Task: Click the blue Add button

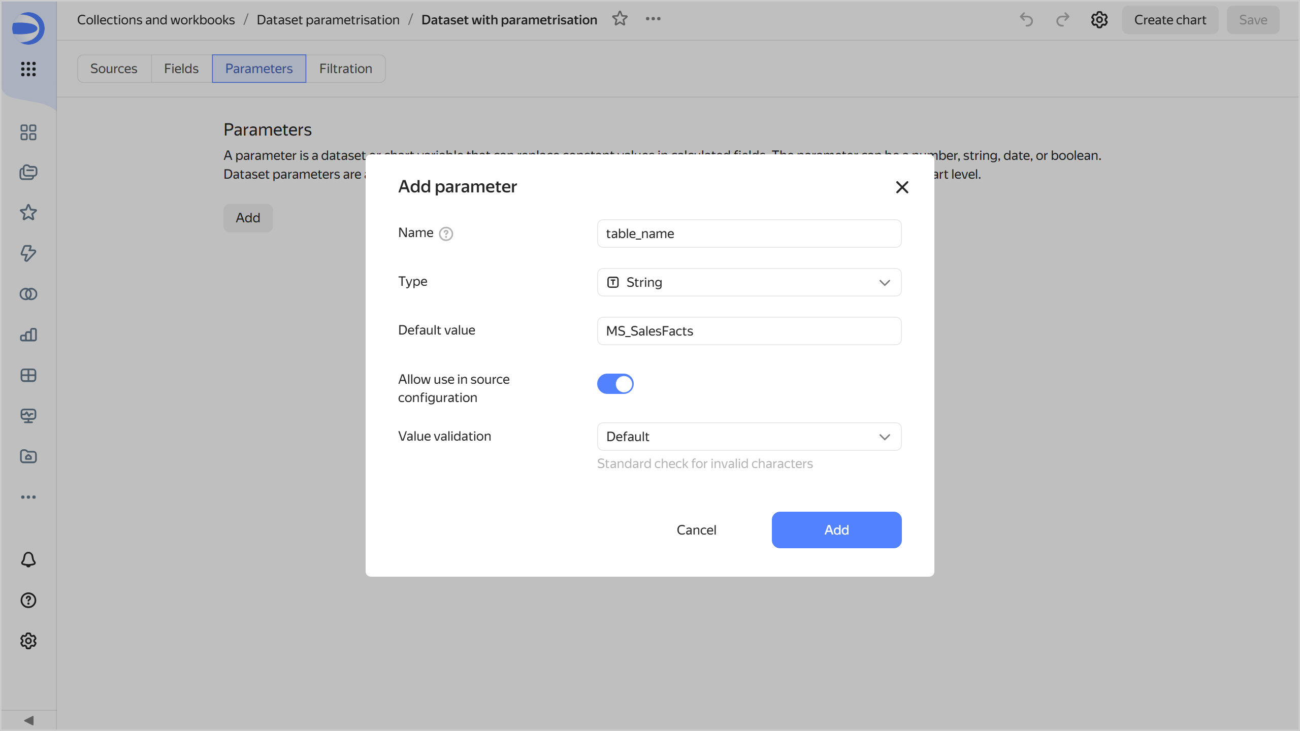Action: pyautogui.click(x=836, y=530)
